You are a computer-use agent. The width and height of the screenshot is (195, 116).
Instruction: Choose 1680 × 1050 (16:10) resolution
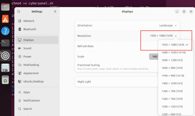click(x=173, y=52)
